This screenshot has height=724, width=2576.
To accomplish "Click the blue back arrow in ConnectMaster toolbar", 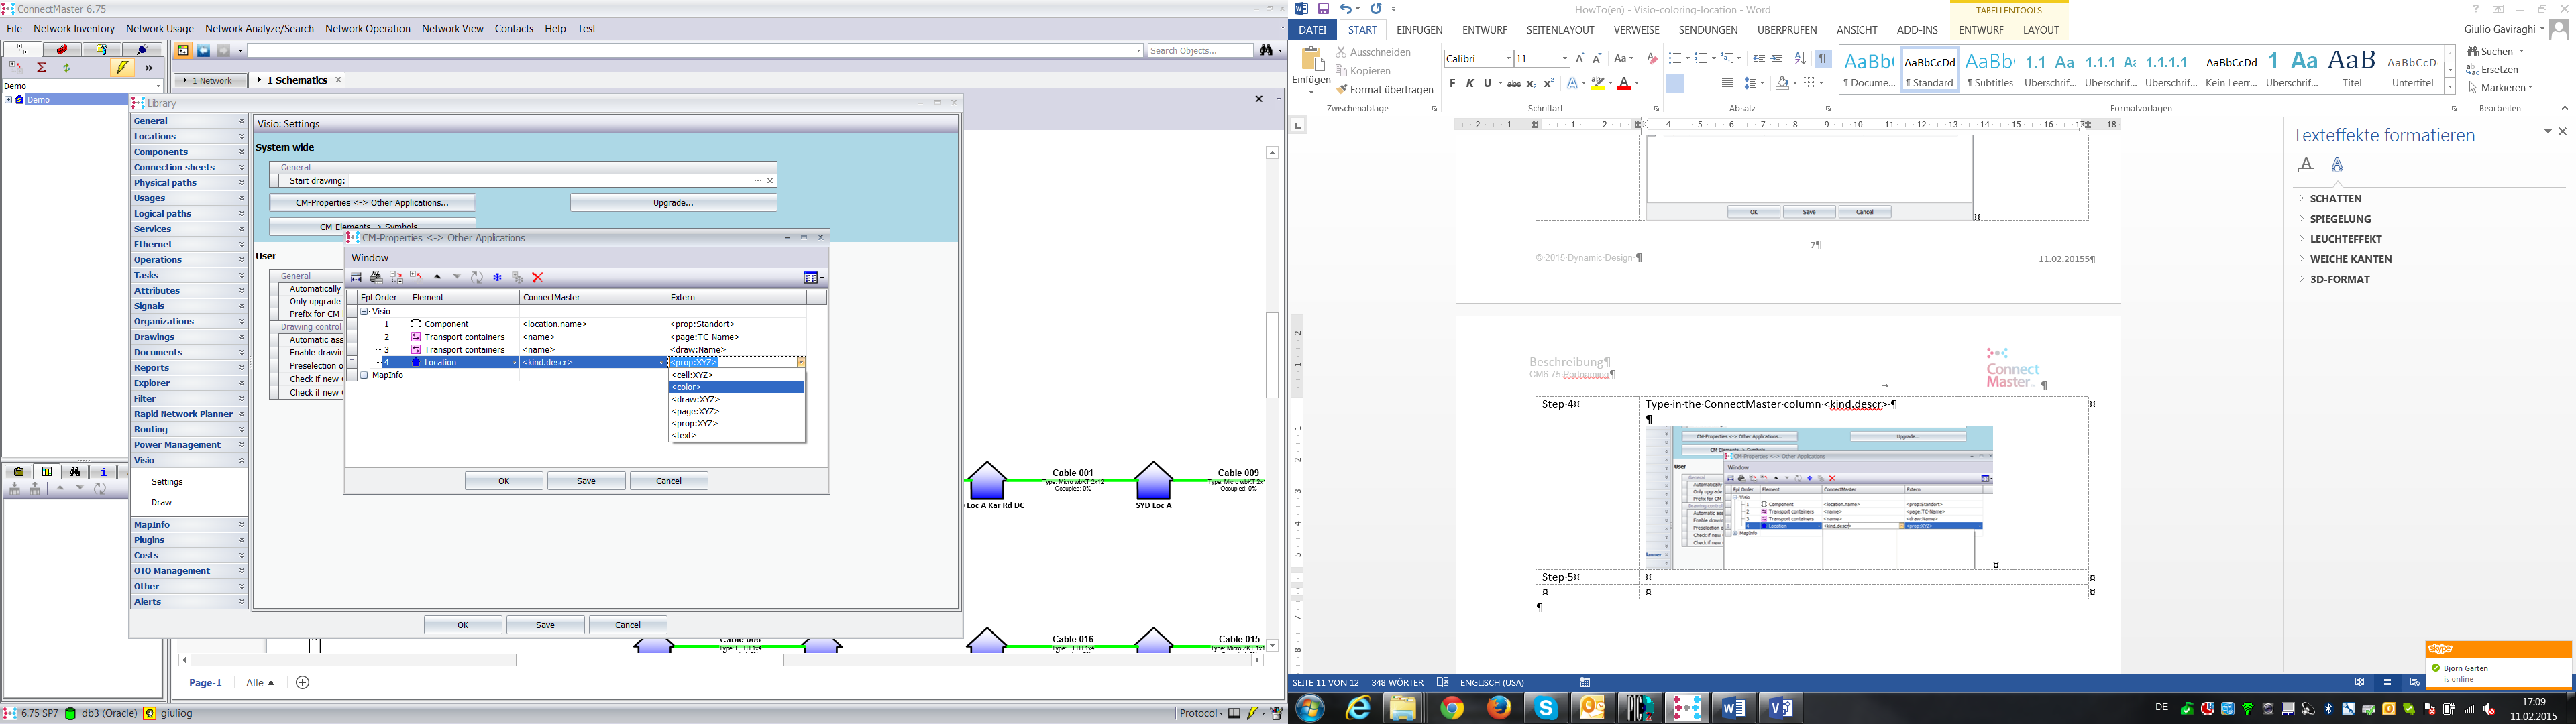I will click(203, 50).
